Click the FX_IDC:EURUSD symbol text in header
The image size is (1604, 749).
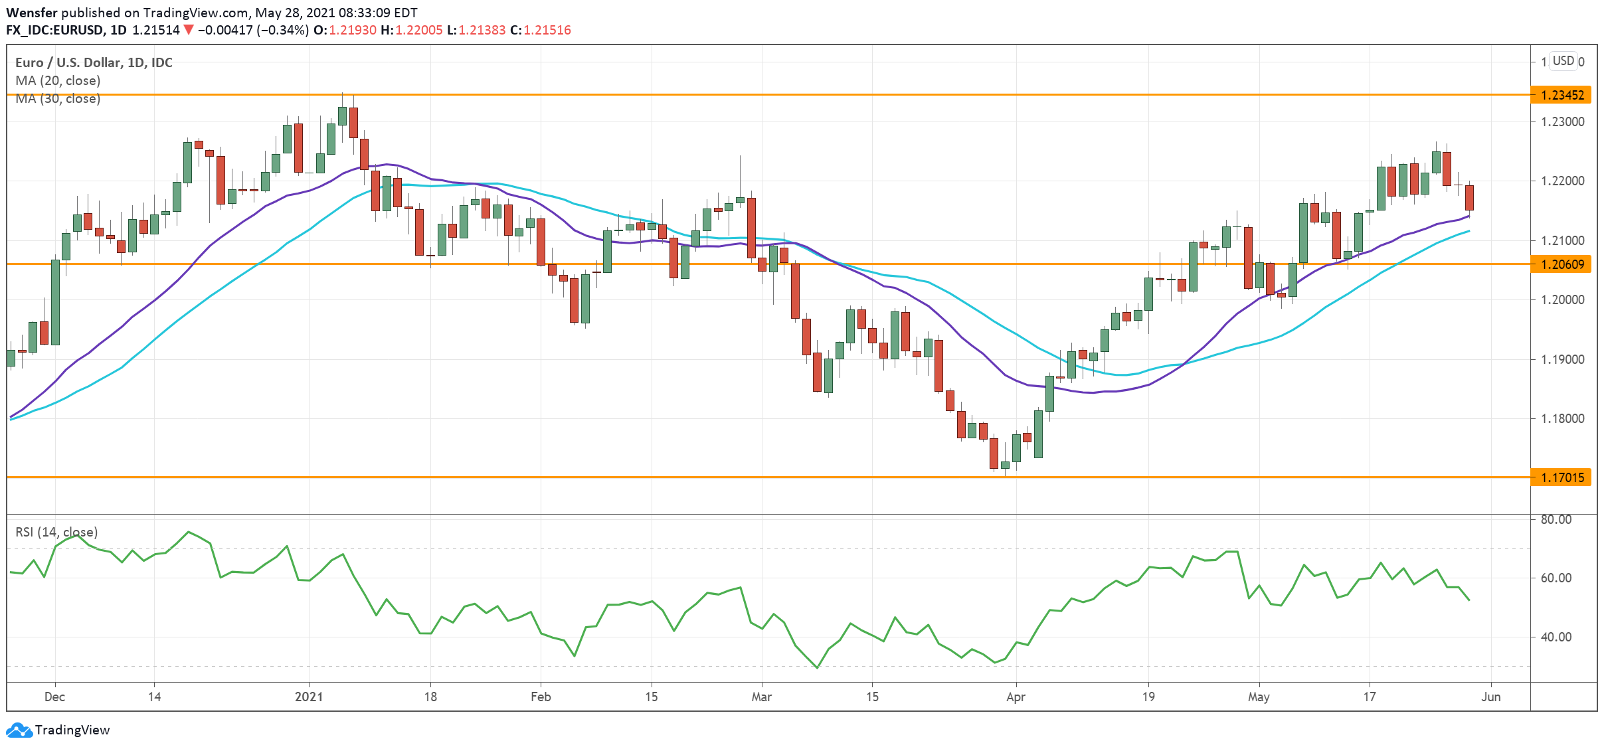pos(54,30)
